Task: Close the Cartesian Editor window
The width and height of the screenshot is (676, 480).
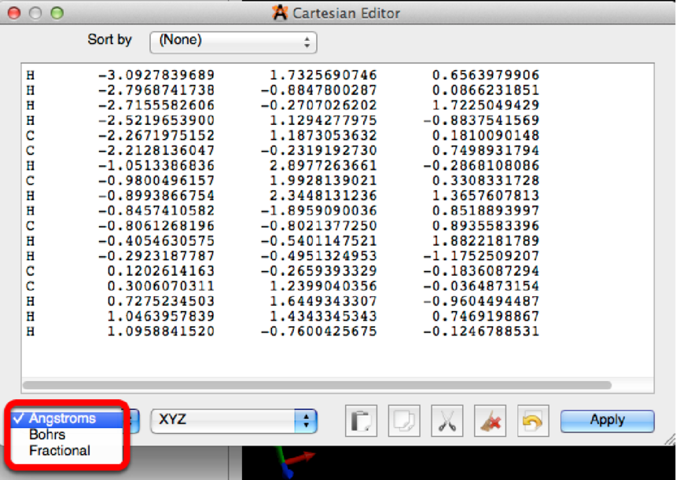Action: click(15, 13)
